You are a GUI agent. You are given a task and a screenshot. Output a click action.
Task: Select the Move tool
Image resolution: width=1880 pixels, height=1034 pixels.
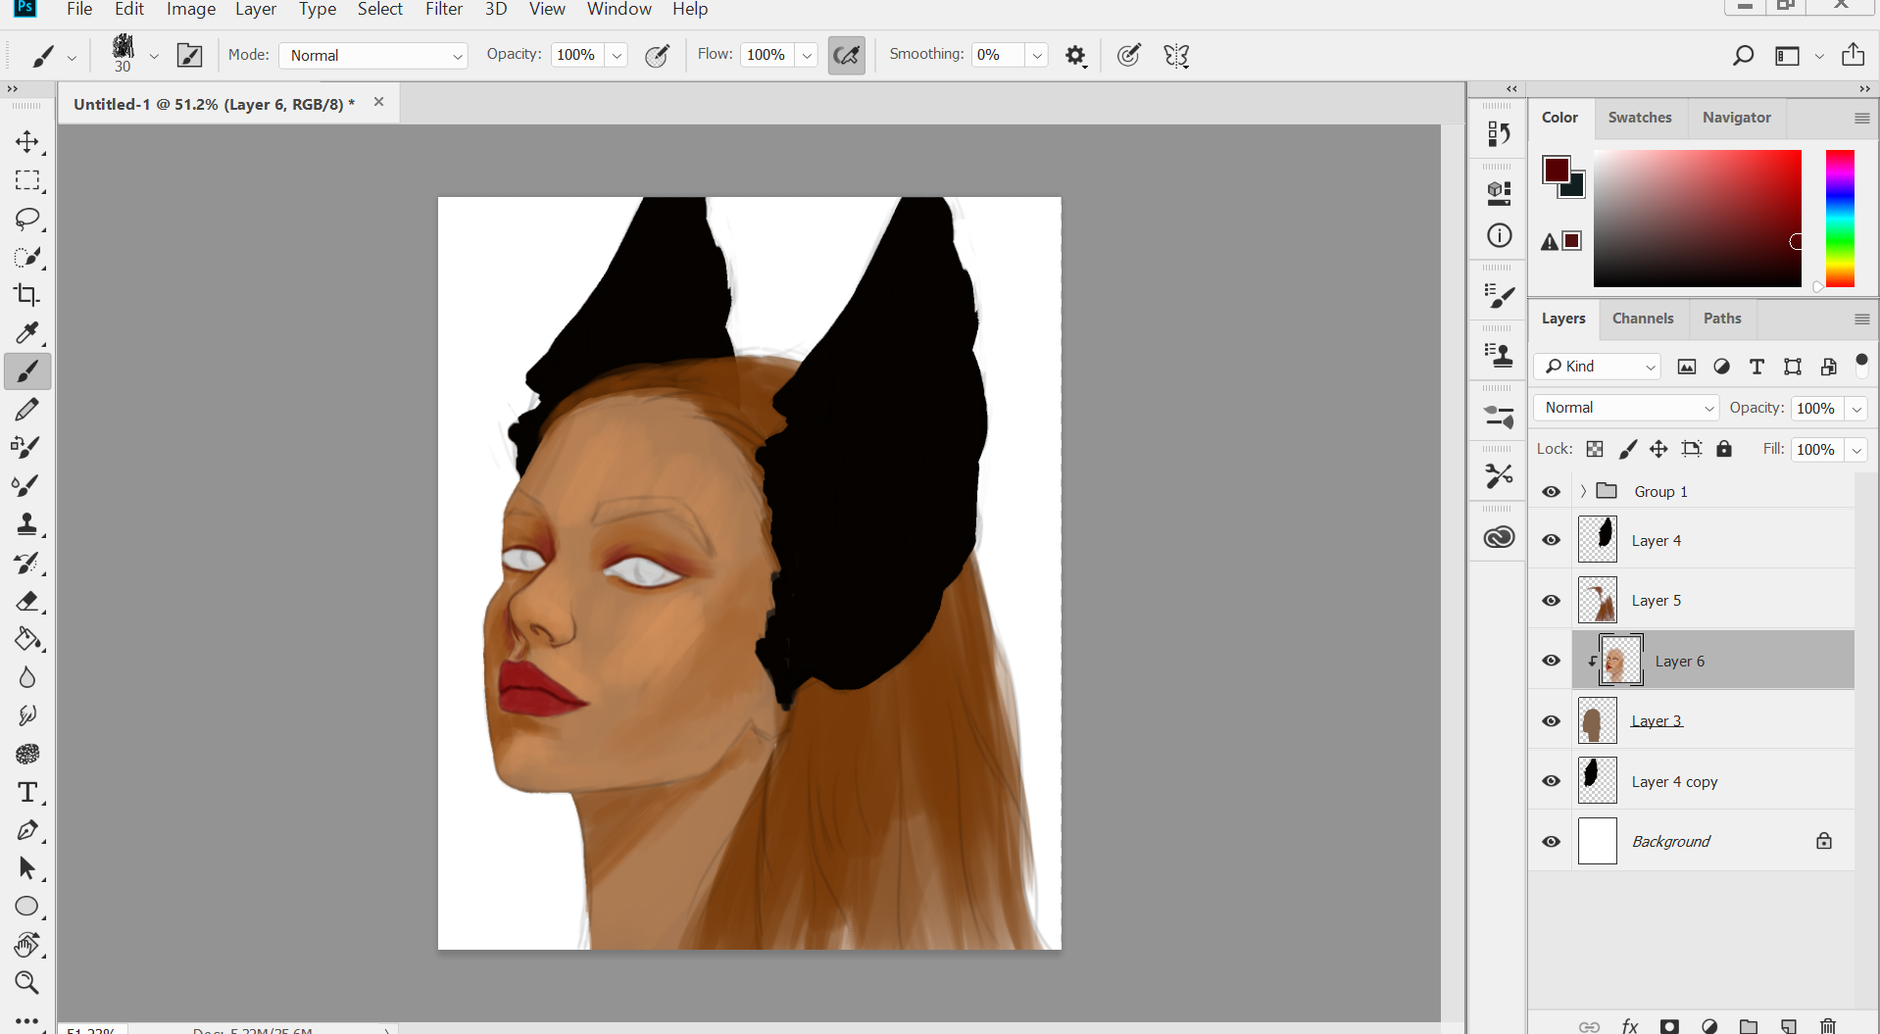[27, 142]
